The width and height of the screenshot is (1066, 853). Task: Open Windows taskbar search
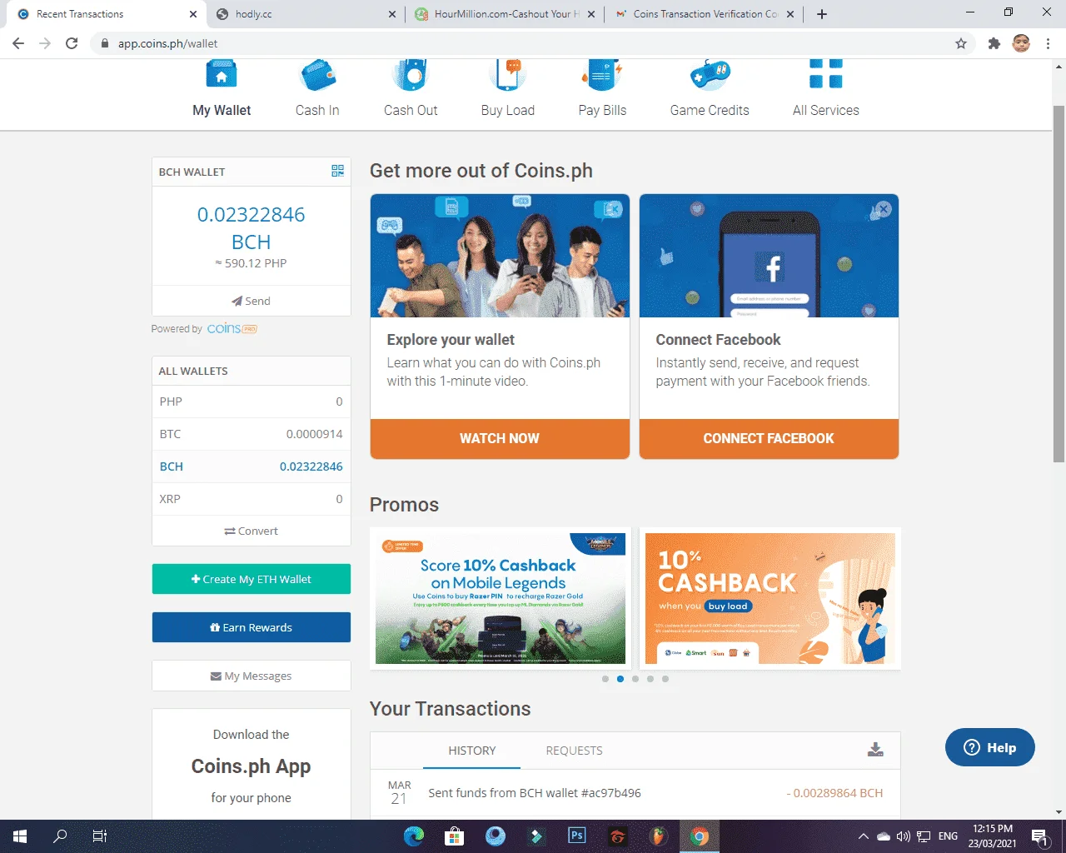click(x=60, y=836)
